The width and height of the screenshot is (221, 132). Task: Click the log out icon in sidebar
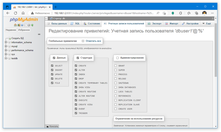click(19, 25)
